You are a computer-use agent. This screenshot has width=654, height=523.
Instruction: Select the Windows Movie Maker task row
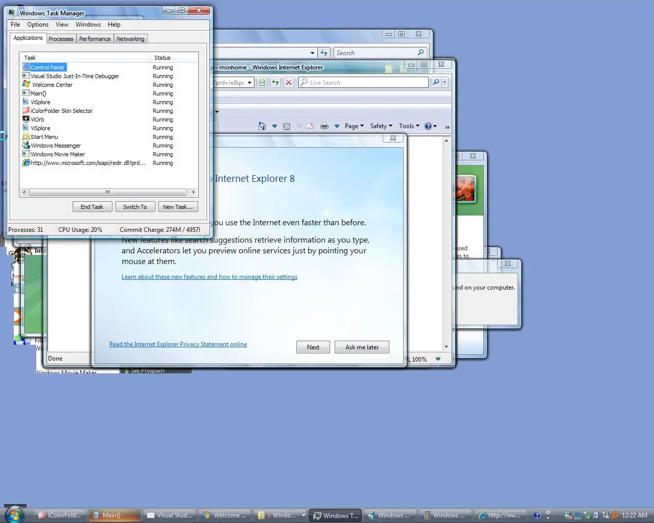click(58, 154)
